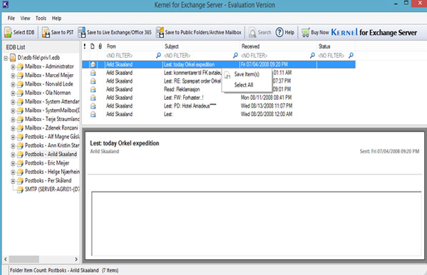Click Save to Public Folders/Archive Mailbox icon
This screenshot has width=427, height=275.
tap(160, 32)
